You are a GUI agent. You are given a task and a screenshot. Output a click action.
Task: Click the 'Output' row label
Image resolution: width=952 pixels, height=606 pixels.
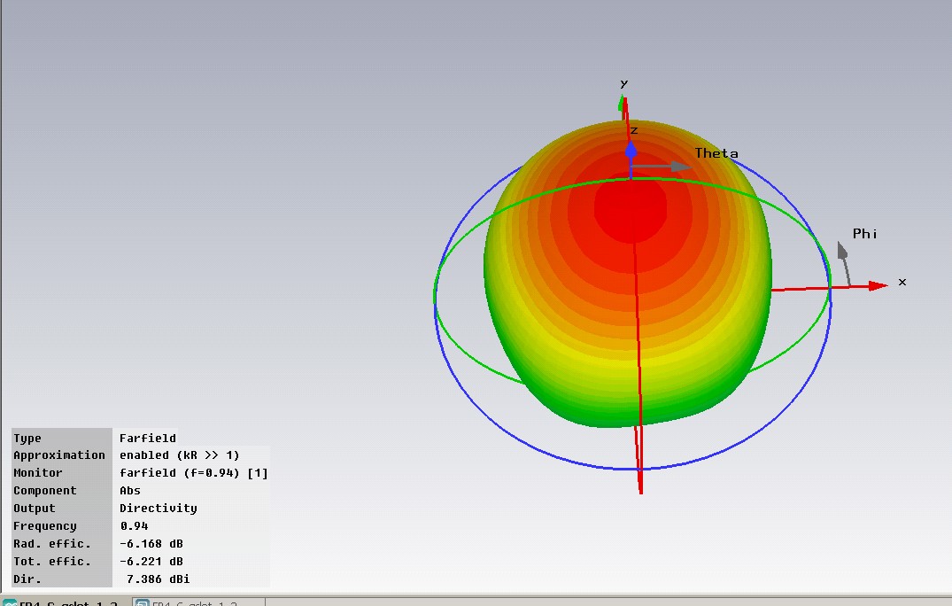[34, 508]
